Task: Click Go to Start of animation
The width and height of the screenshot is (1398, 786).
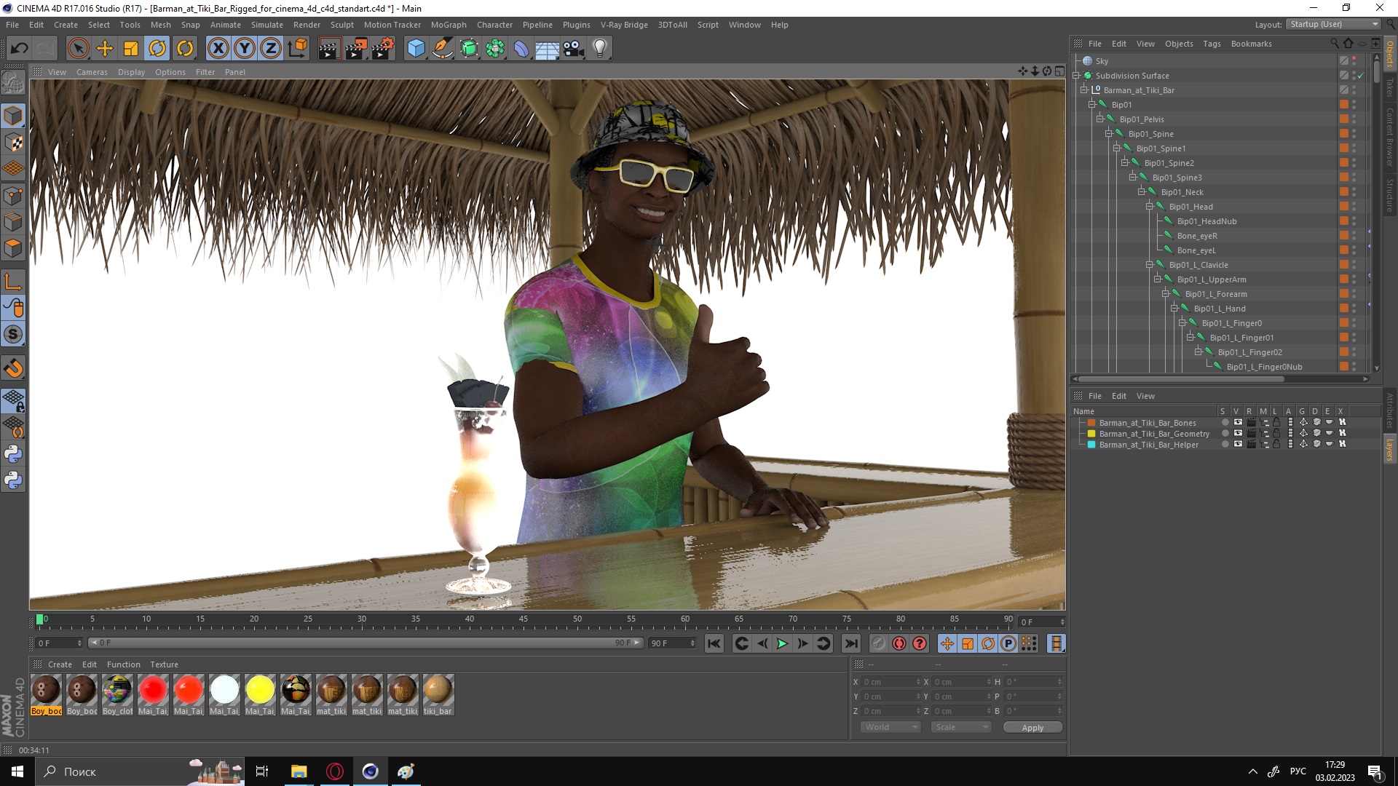Action: pos(714,643)
